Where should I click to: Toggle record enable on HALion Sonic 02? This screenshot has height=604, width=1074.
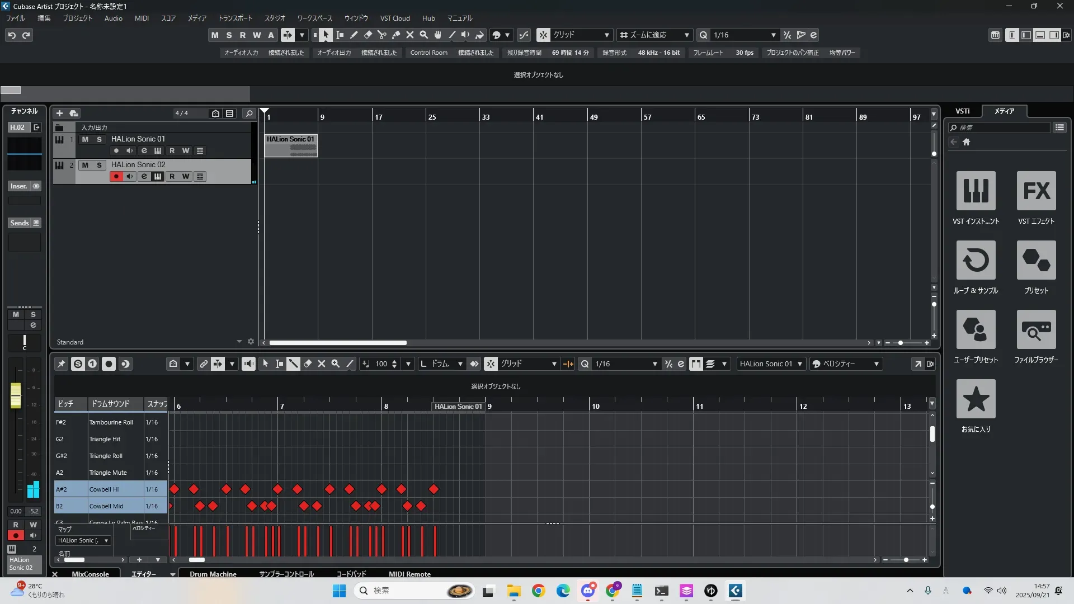tap(116, 177)
